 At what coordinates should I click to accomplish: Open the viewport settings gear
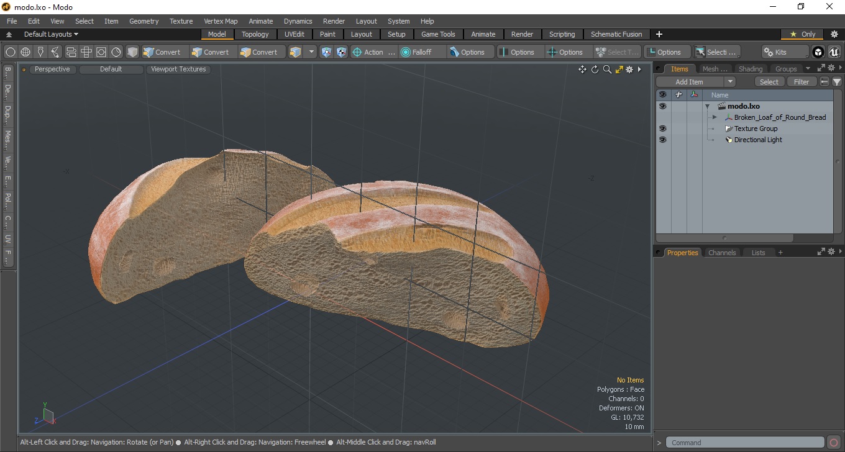coord(629,70)
